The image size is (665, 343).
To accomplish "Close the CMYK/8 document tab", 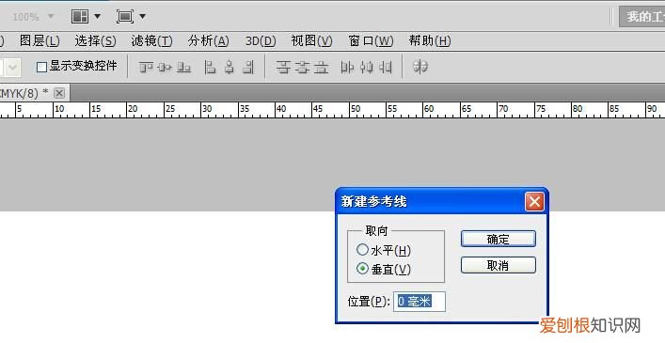I will tap(59, 93).
